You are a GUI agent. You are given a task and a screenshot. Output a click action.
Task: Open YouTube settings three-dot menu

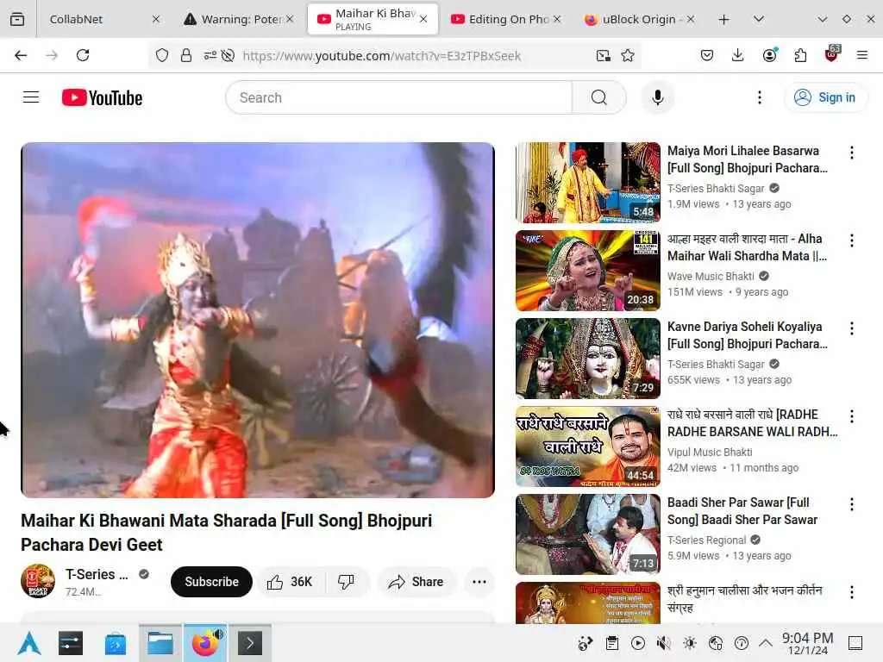[760, 97]
